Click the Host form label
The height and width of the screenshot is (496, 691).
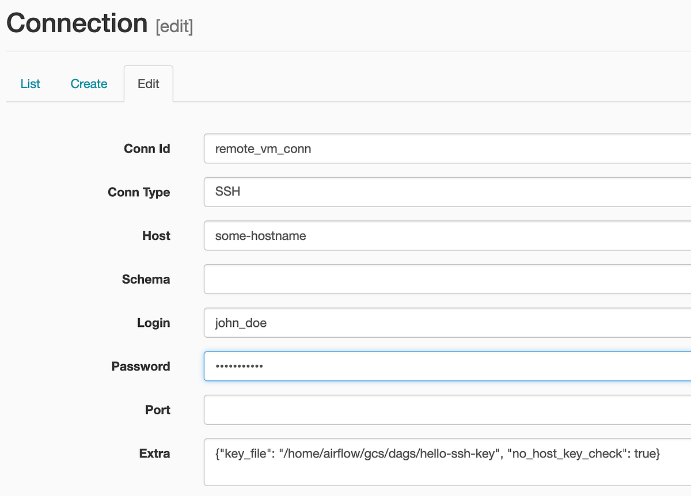(156, 236)
